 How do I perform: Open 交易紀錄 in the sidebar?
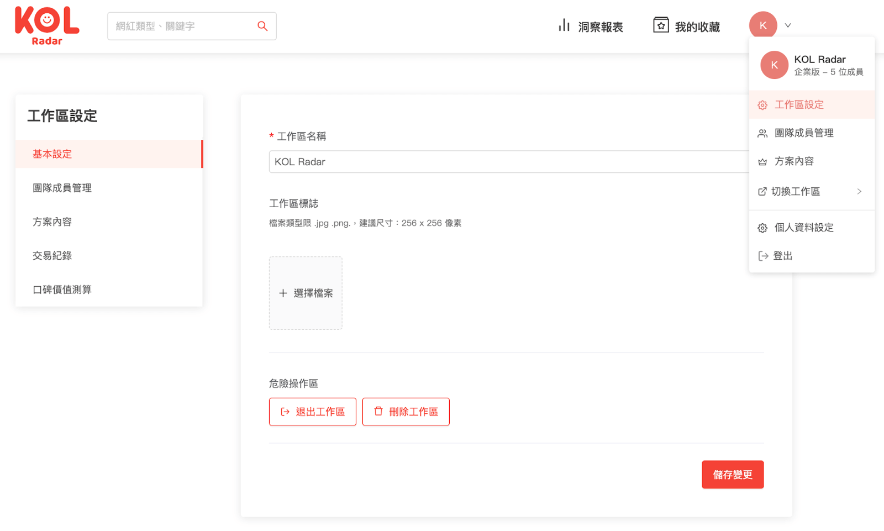click(x=109, y=255)
